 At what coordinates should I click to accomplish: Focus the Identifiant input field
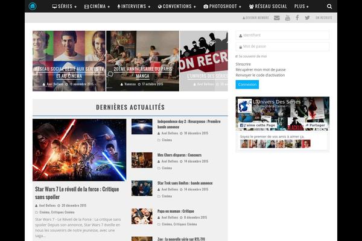click(x=282, y=36)
